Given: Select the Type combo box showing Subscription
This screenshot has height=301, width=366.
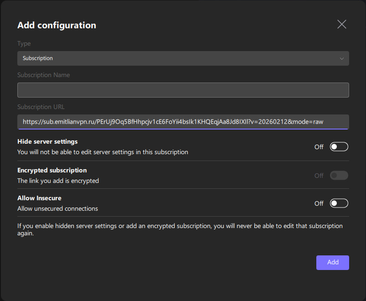Looking at the screenshot, I should [182, 58].
